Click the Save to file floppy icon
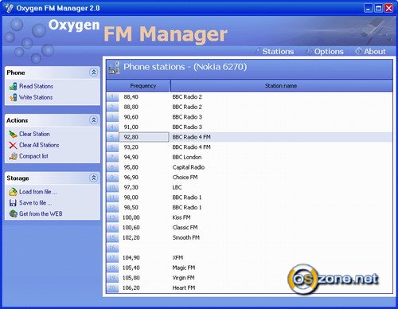Image resolution: width=398 pixels, height=309 pixels. (x=13, y=203)
